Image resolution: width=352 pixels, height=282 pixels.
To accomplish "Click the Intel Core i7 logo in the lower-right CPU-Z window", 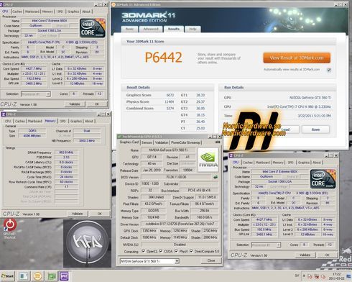I will click(x=323, y=179).
